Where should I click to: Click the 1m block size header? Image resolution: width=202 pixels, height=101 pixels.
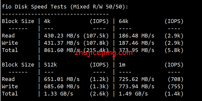[x=122, y=65]
